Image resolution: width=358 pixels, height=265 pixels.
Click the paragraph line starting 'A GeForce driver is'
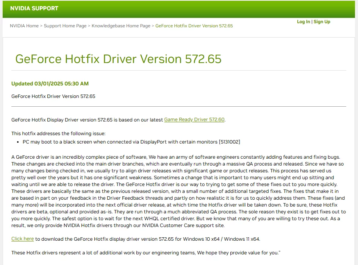175,157
